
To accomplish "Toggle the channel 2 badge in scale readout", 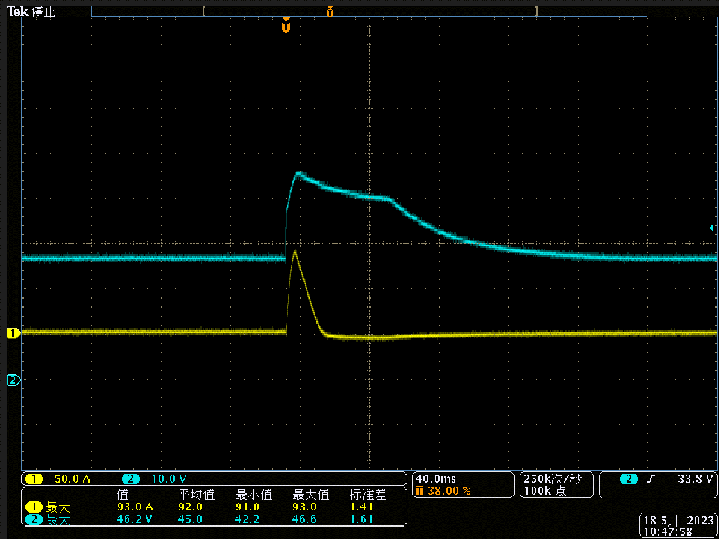I will click(130, 479).
